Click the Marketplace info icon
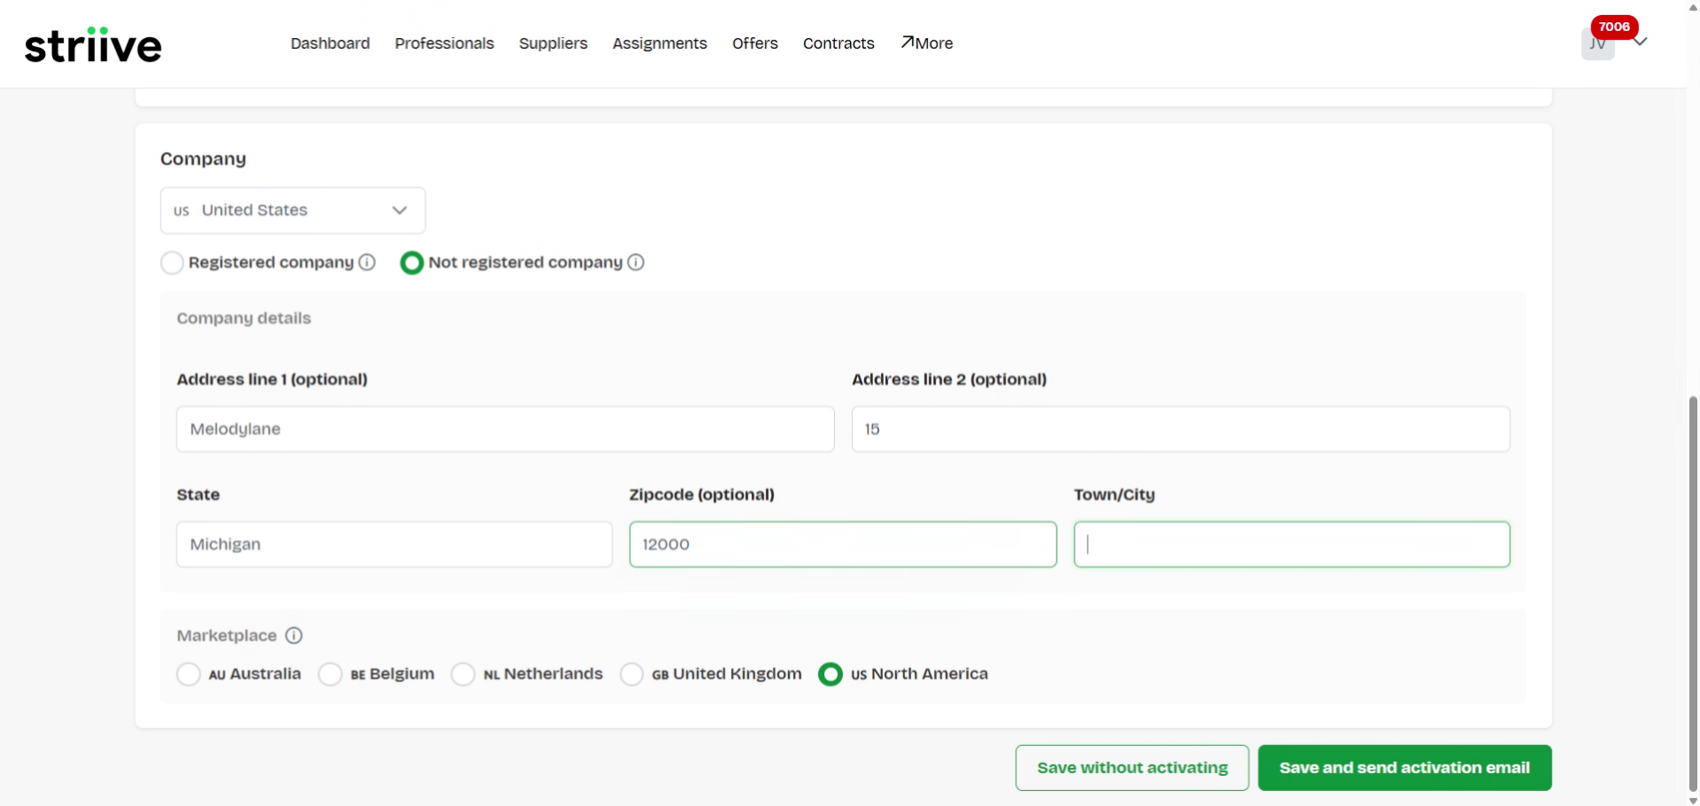 294,635
